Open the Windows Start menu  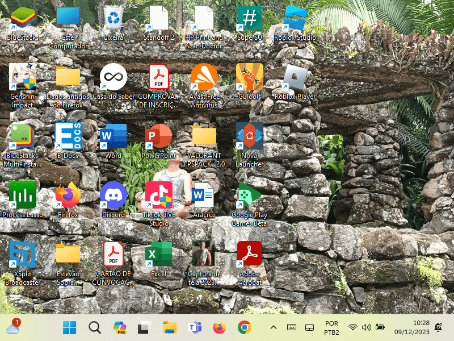point(69,328)
